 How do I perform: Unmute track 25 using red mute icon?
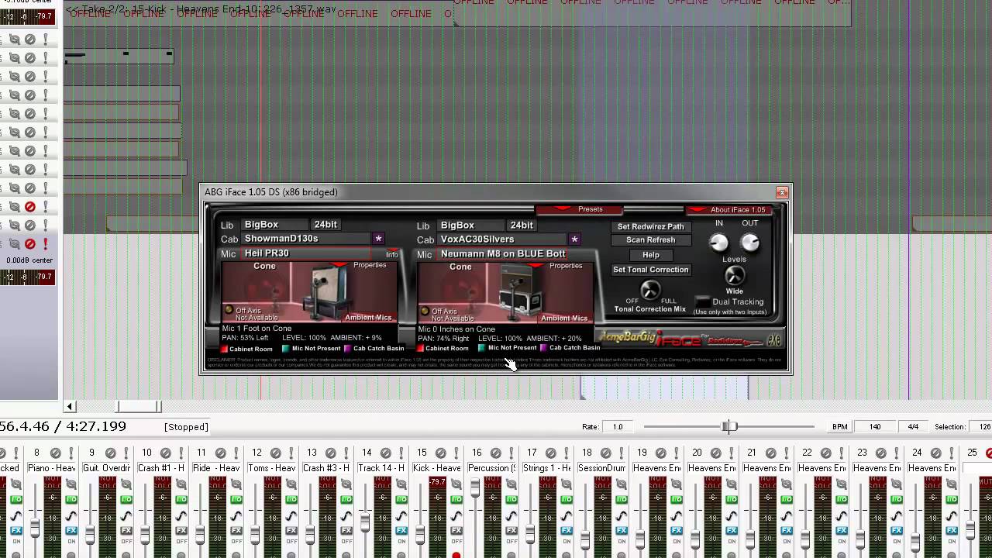[989, 453]
